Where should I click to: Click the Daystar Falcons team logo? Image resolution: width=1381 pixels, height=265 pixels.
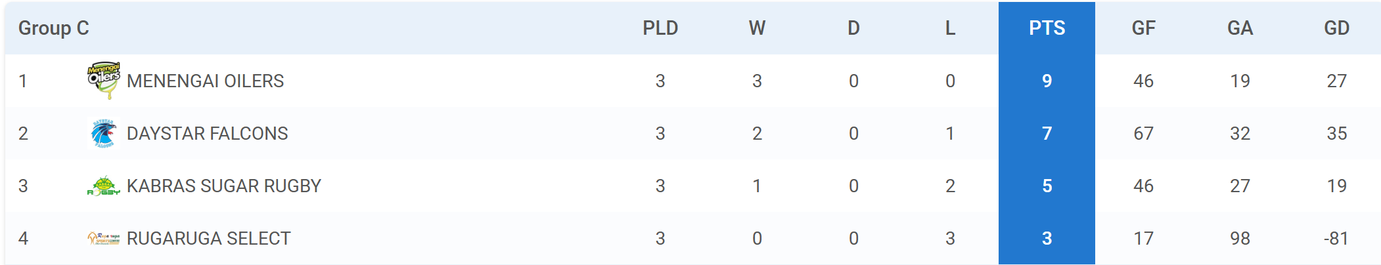pyautogui.click(x=104, y=133)
